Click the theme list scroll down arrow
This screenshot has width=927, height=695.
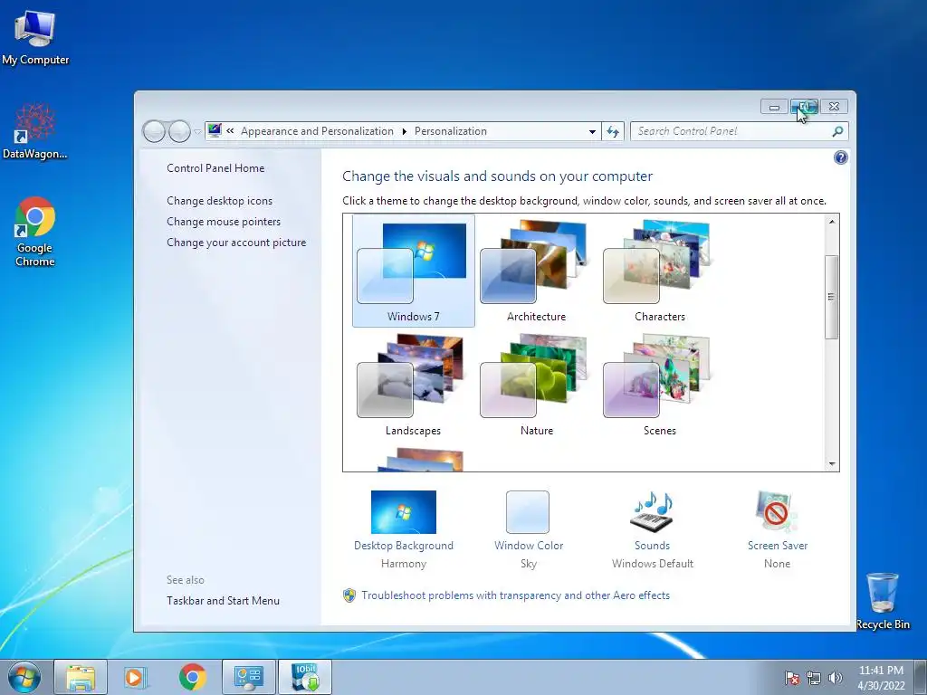coord(832,464)
